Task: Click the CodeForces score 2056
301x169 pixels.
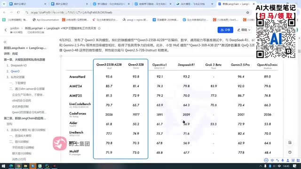Action: coord(109,115)
